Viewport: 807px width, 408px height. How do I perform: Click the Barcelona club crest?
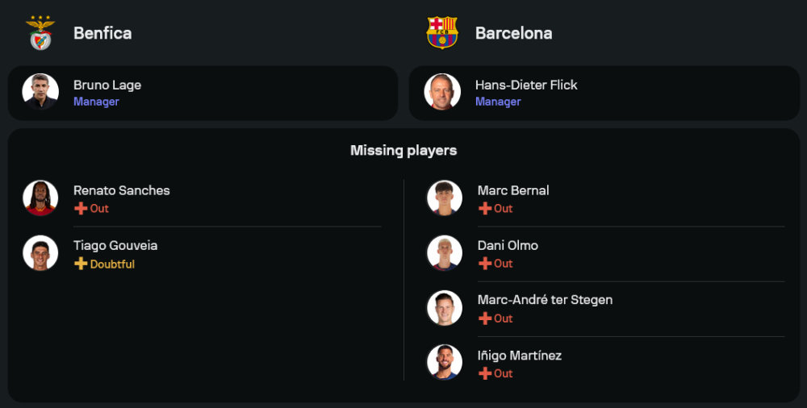442,33
